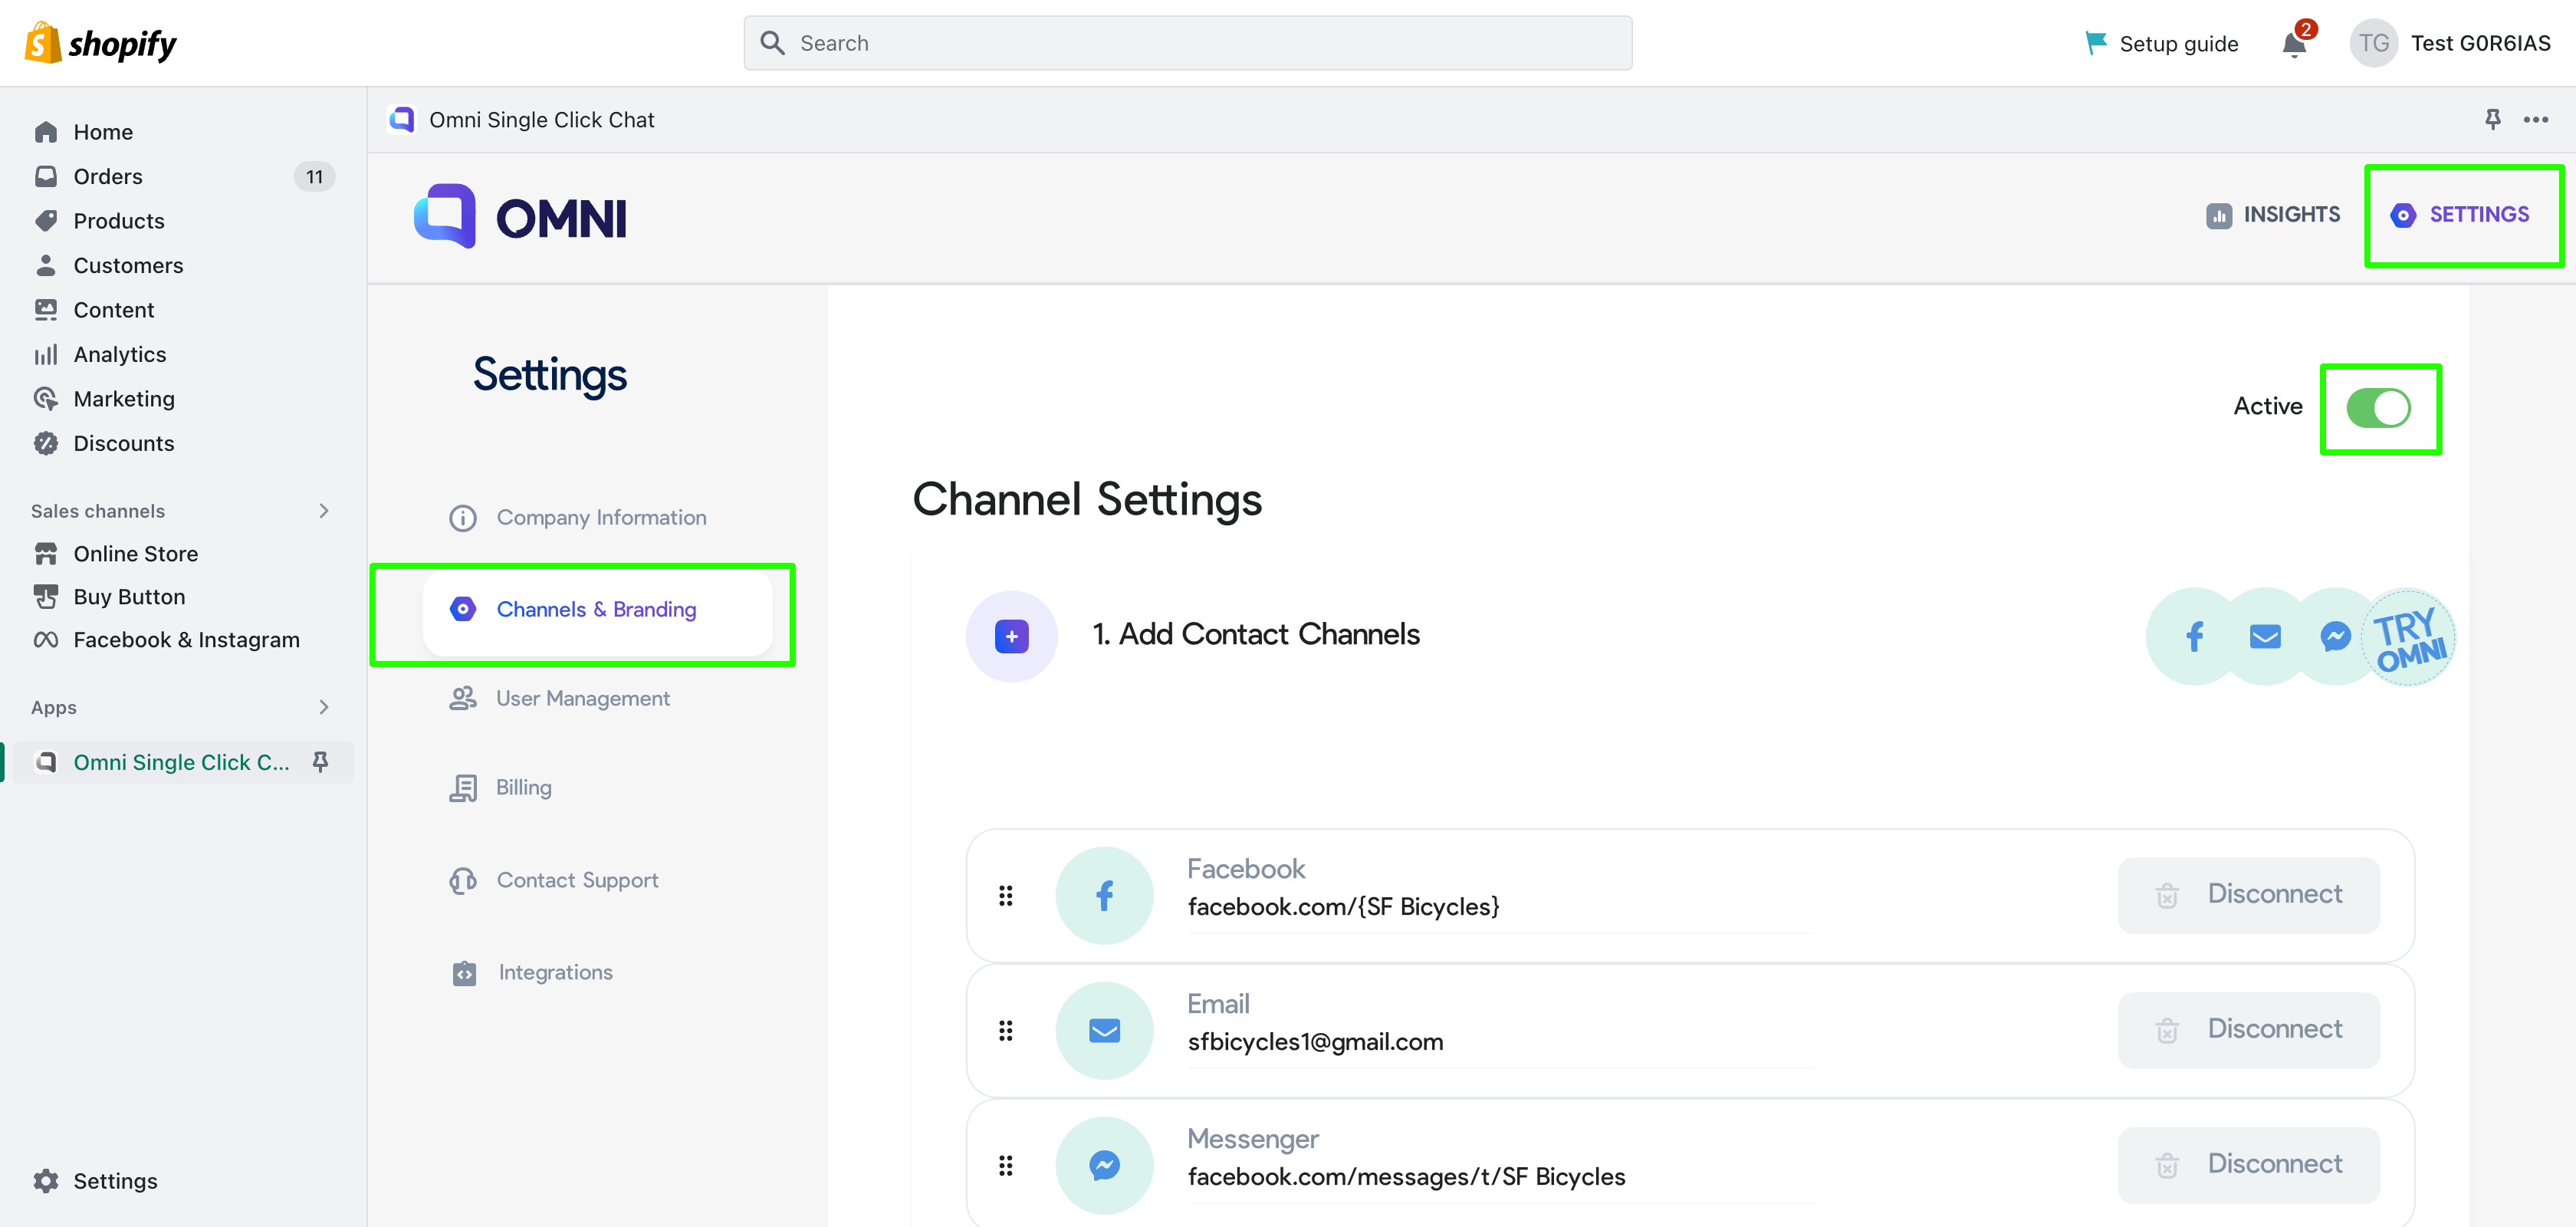The height and width of the screenshot is (1227, 2576).
Task: Click the Try Omni badge
Action: (x=2409, y=637)
